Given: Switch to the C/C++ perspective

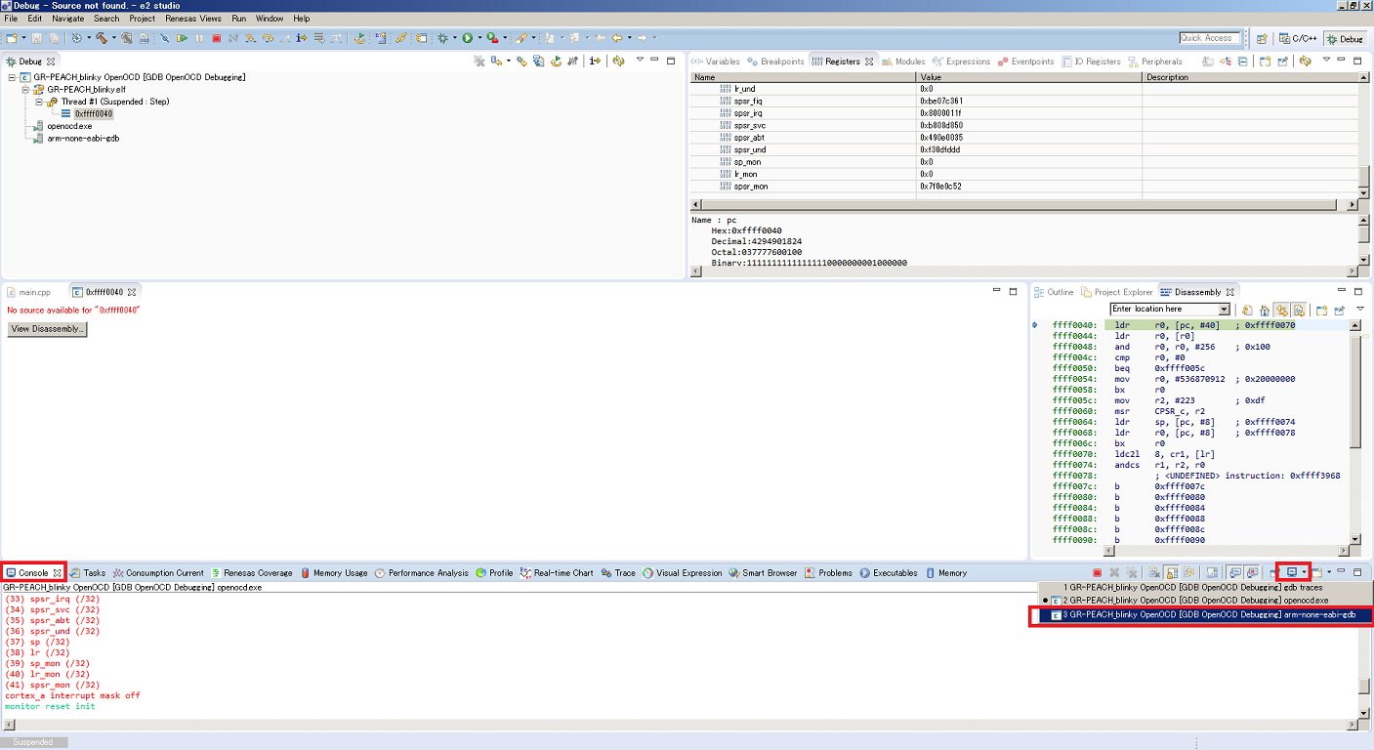Looking at the screenshot, I should (x=1299, y=39).
